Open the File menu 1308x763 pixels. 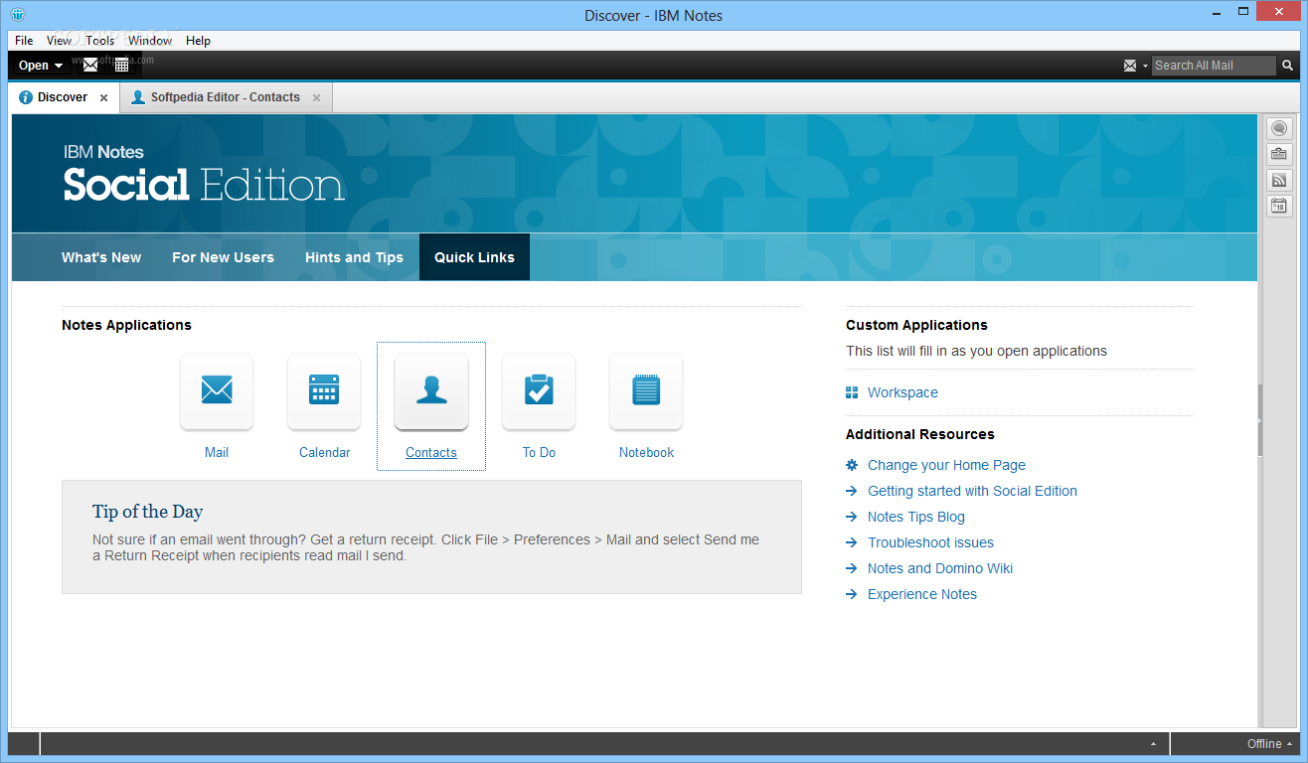[x=24, y=41]
